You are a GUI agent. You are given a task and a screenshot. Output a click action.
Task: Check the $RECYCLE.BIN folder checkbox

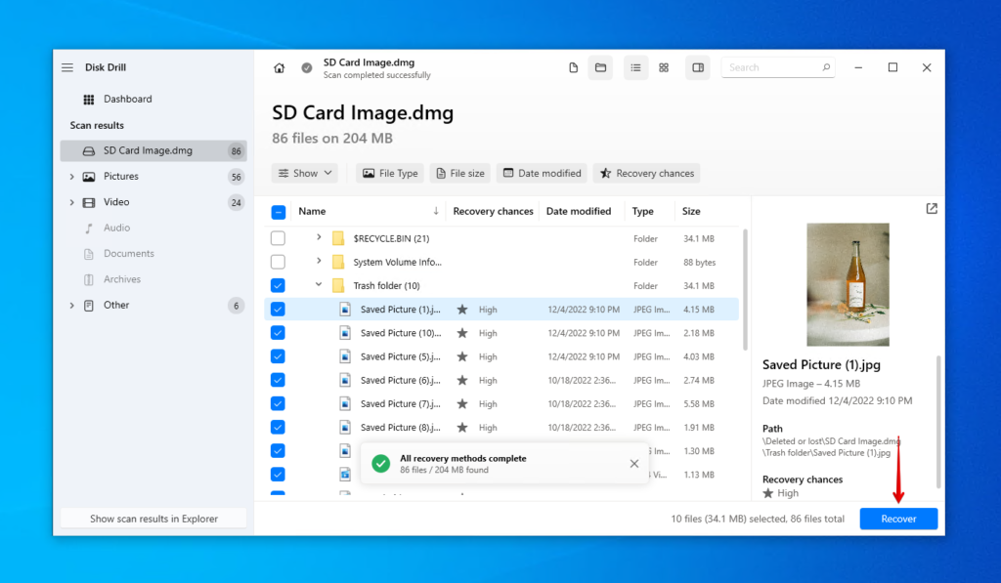(x=278, y=238)
